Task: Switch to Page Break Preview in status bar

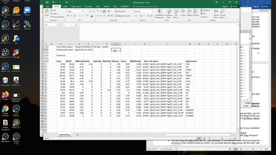Action: [x=210, y=139]
